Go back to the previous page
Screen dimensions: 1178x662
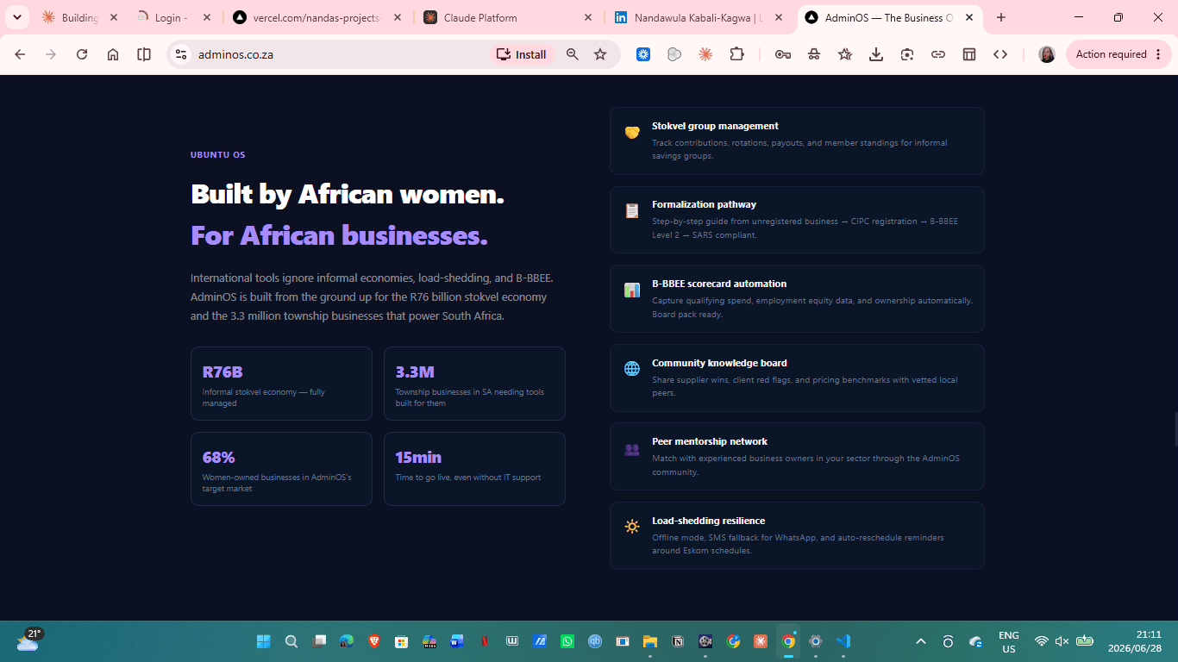(x=20, y=54)
